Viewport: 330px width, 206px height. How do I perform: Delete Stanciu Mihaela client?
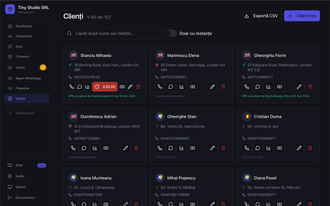[x=138, y=87]
